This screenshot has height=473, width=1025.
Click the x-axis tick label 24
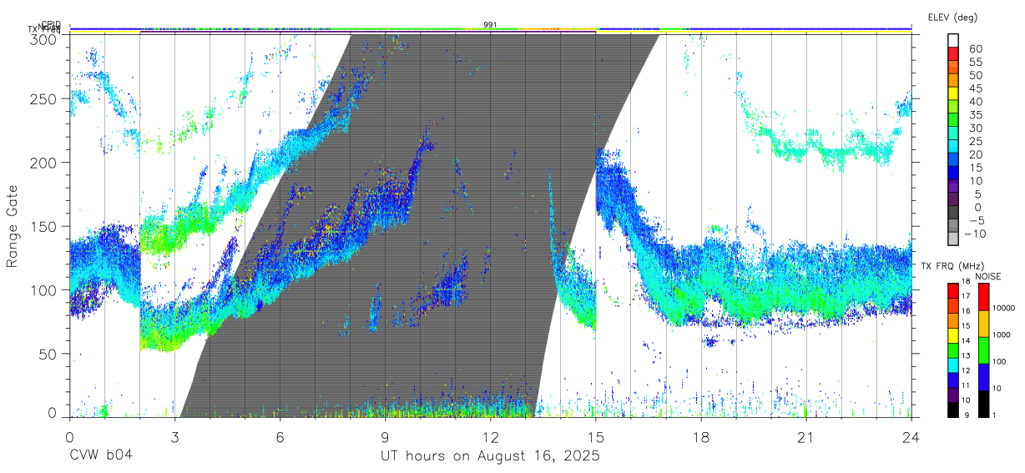click(x=911, y=437)
